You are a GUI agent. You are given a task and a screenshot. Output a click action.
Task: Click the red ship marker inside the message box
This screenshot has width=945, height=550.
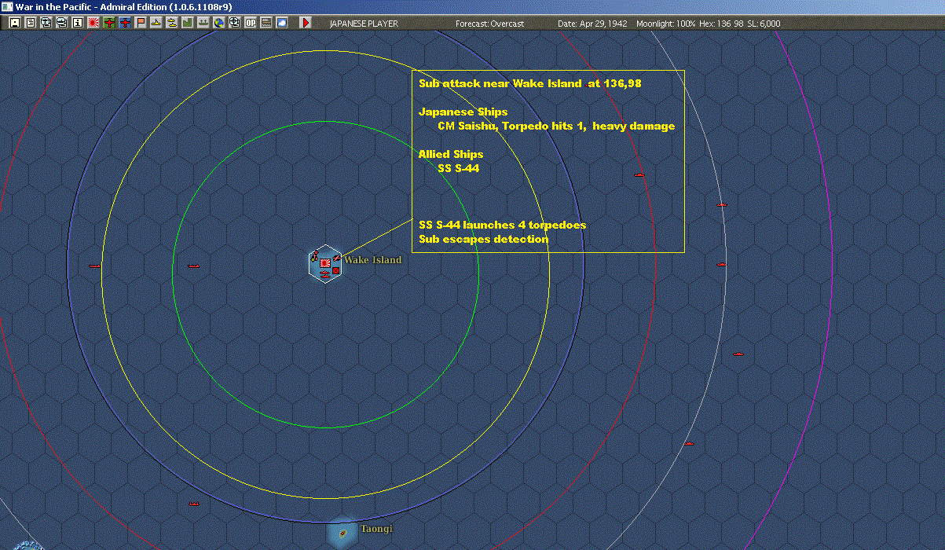click(x=639, y=174)
